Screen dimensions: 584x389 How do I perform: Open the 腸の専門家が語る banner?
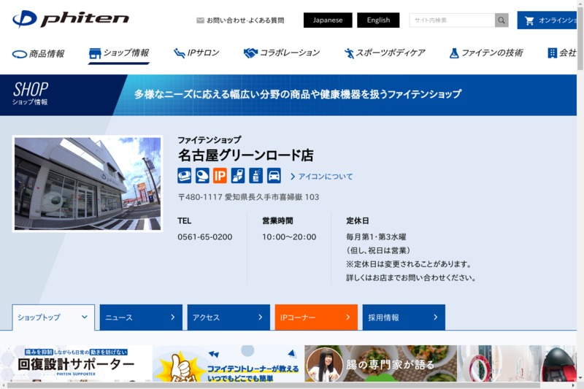pos(380,363)
